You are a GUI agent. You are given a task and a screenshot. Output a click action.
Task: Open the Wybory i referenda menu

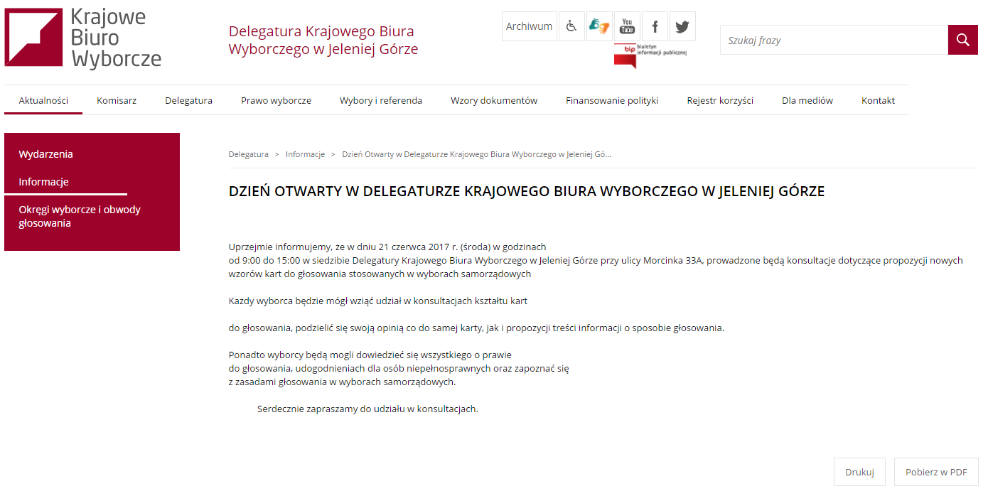[381, 100]
